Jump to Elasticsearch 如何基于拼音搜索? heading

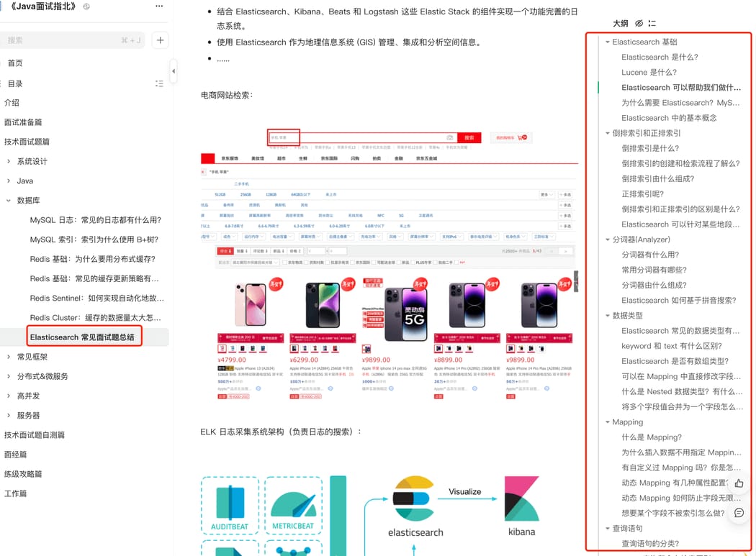click(678, 301)
